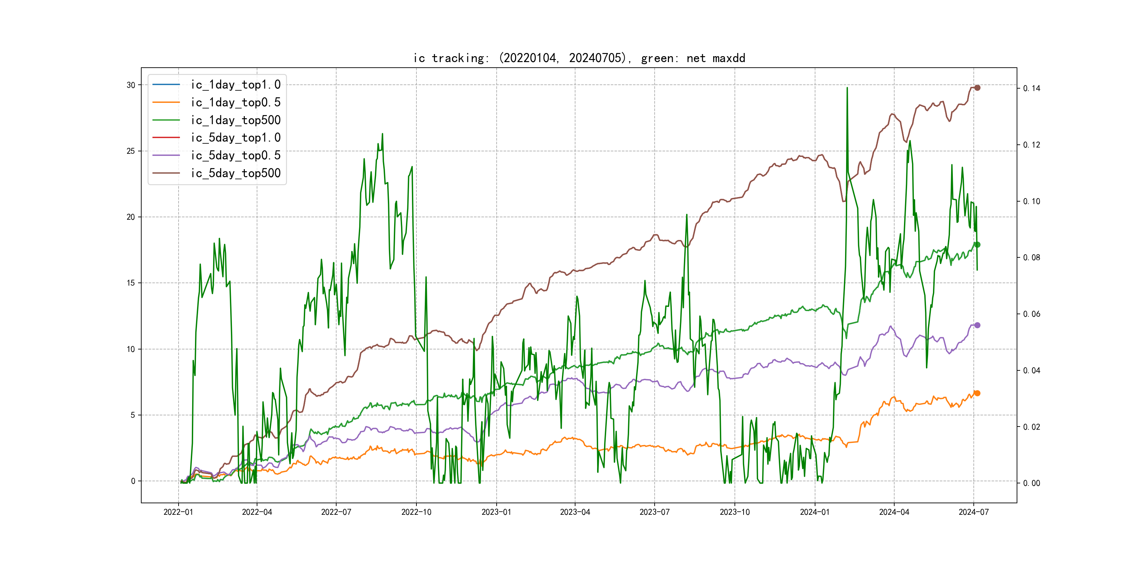Viewport: 1130px width, 565px height.
Task: Click the blue legend line swatch
Action: [x=166, y=84]
